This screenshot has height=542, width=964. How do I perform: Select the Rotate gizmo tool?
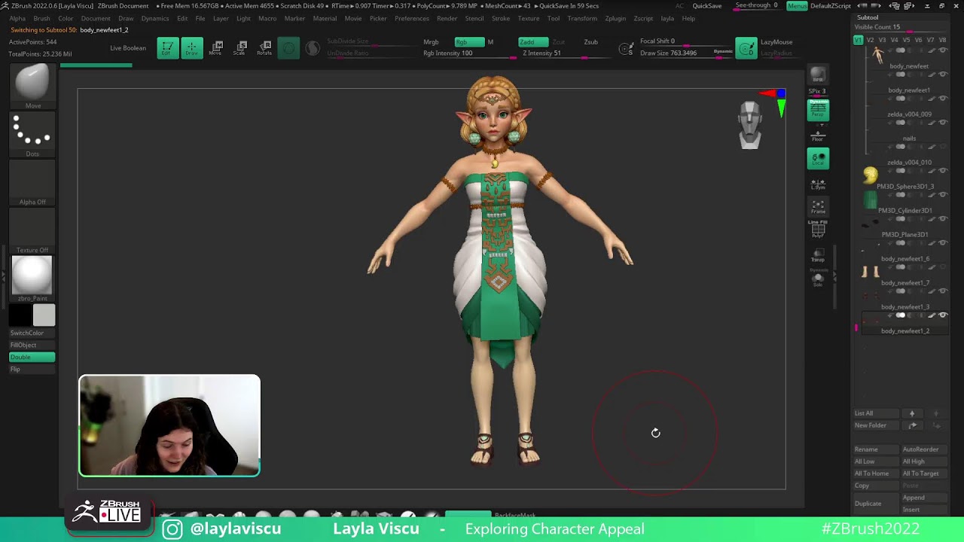[264, 48]
